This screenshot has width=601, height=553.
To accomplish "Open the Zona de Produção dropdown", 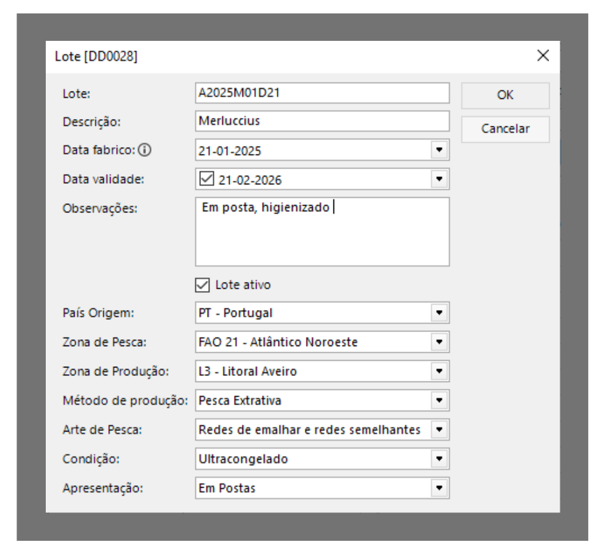I will [x=438, y=371].
